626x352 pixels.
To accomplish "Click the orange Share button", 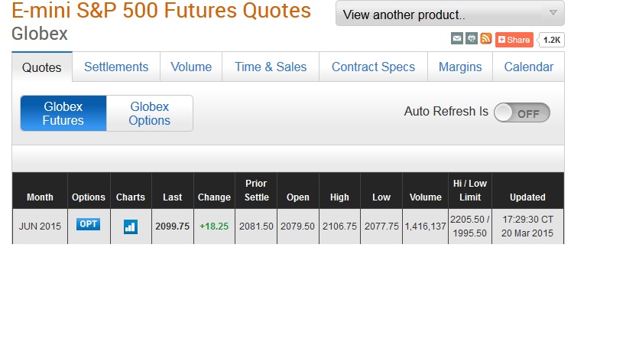I will point(514,40).
